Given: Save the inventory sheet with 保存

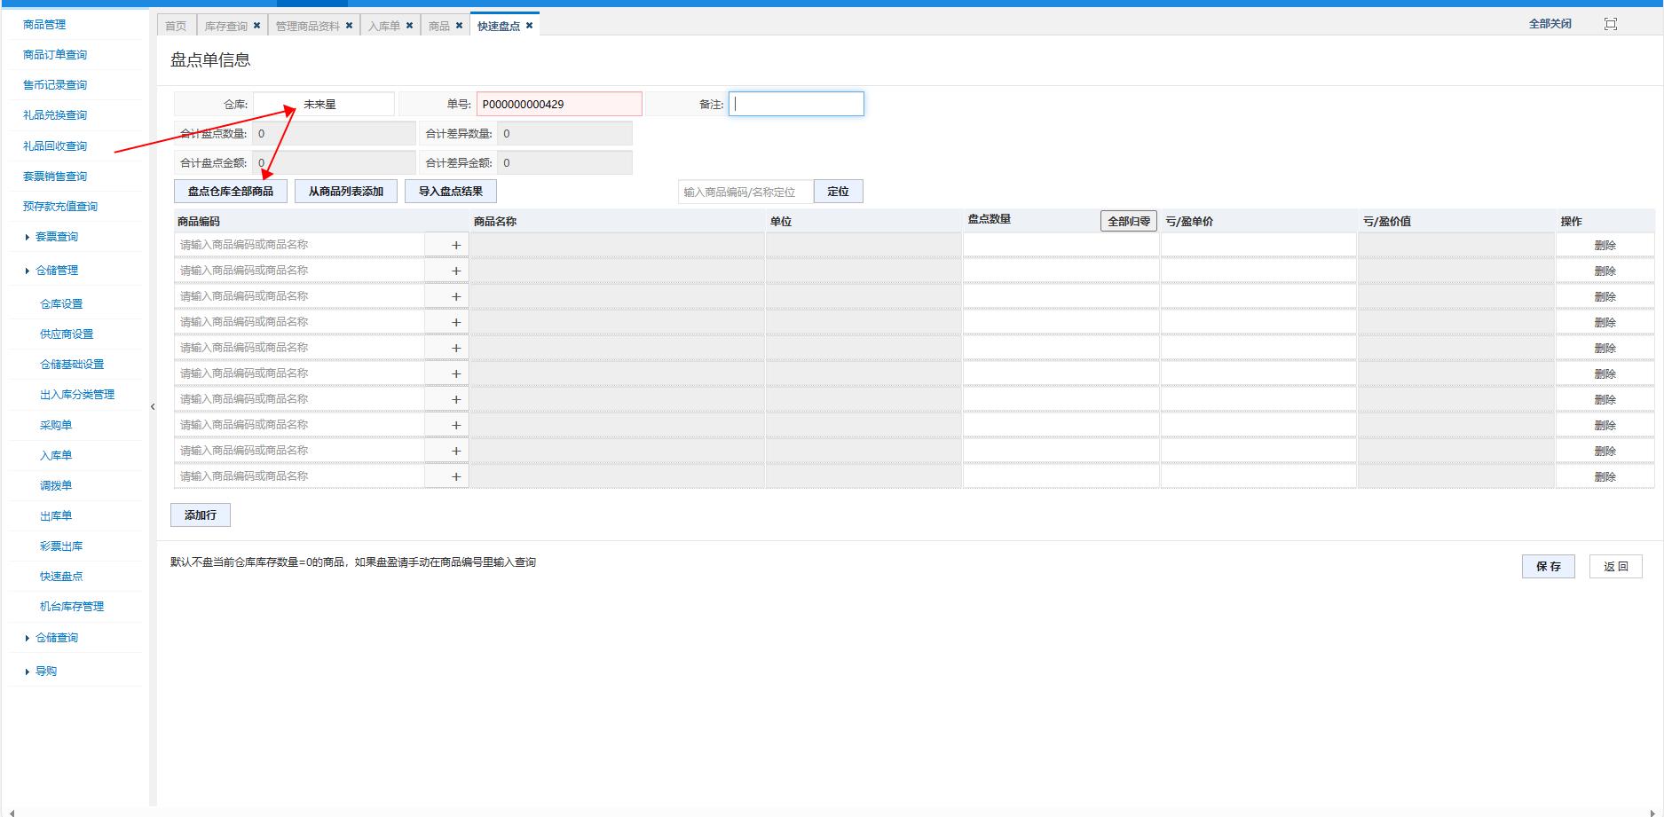Looking at the screenshot, I should 1549,567.
